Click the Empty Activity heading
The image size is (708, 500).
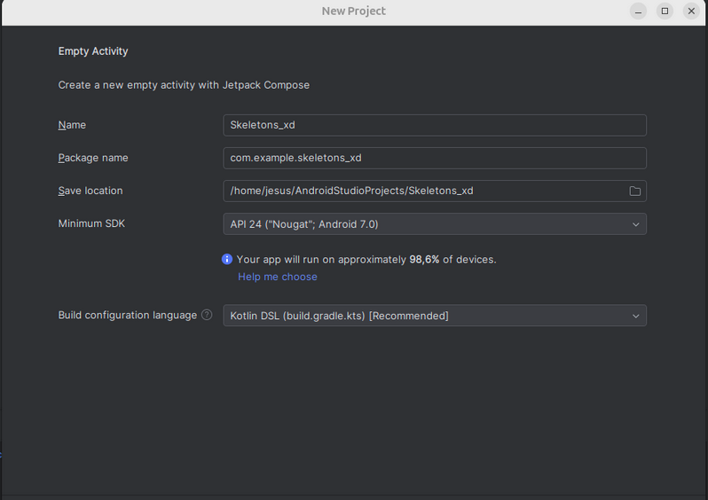tap(93, 51)
